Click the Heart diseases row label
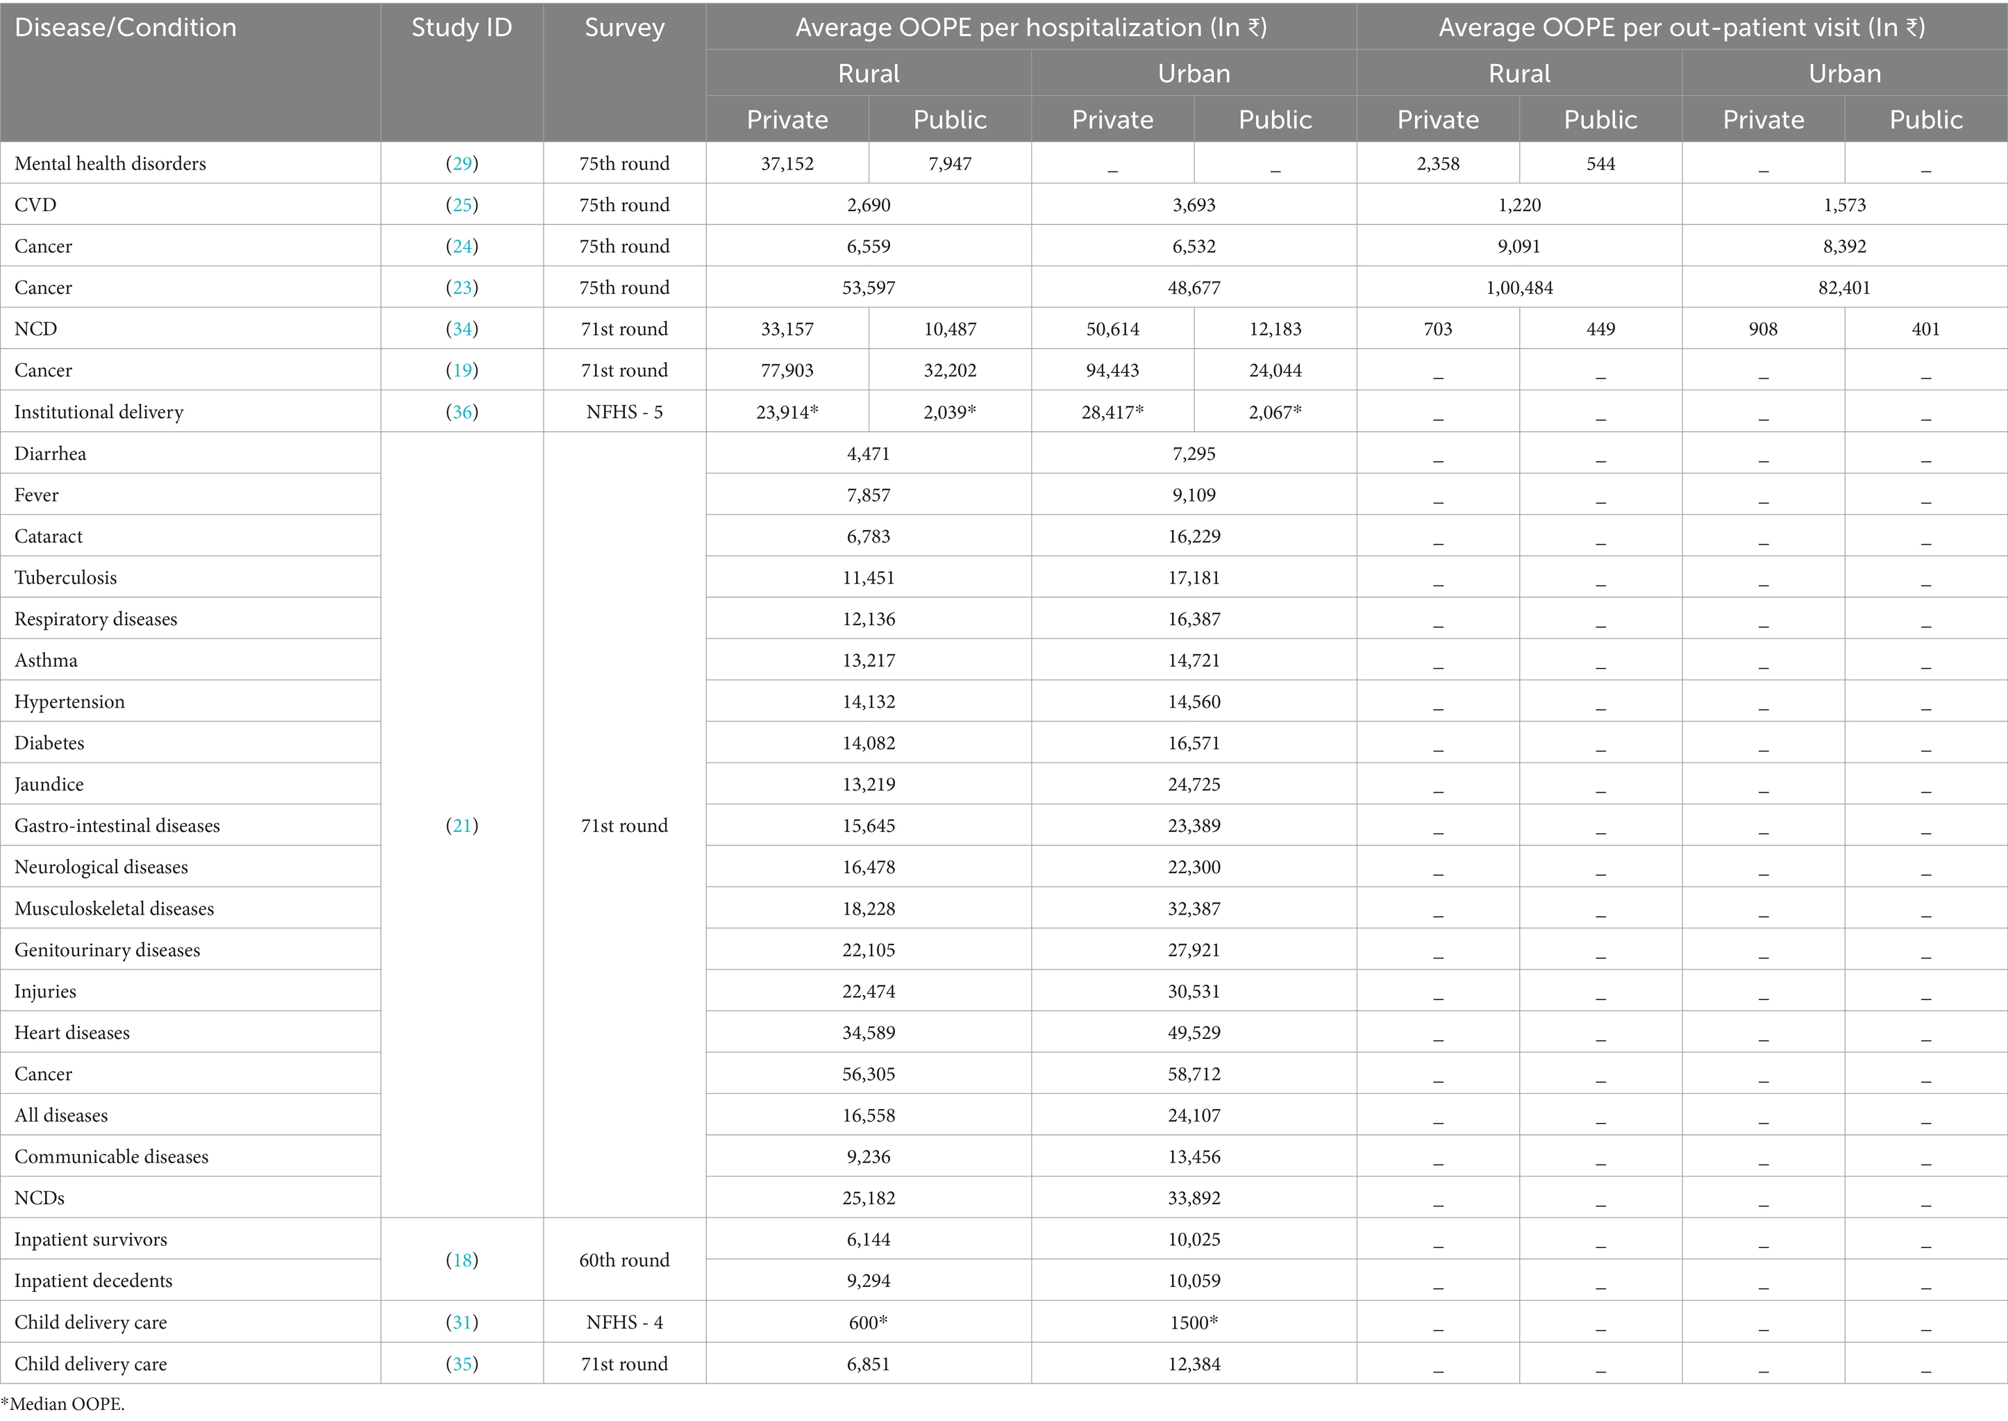This screenshot has width=2008, height=1421. (72, 1033)
